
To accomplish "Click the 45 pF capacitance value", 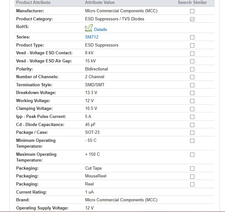I will point(90,124).
